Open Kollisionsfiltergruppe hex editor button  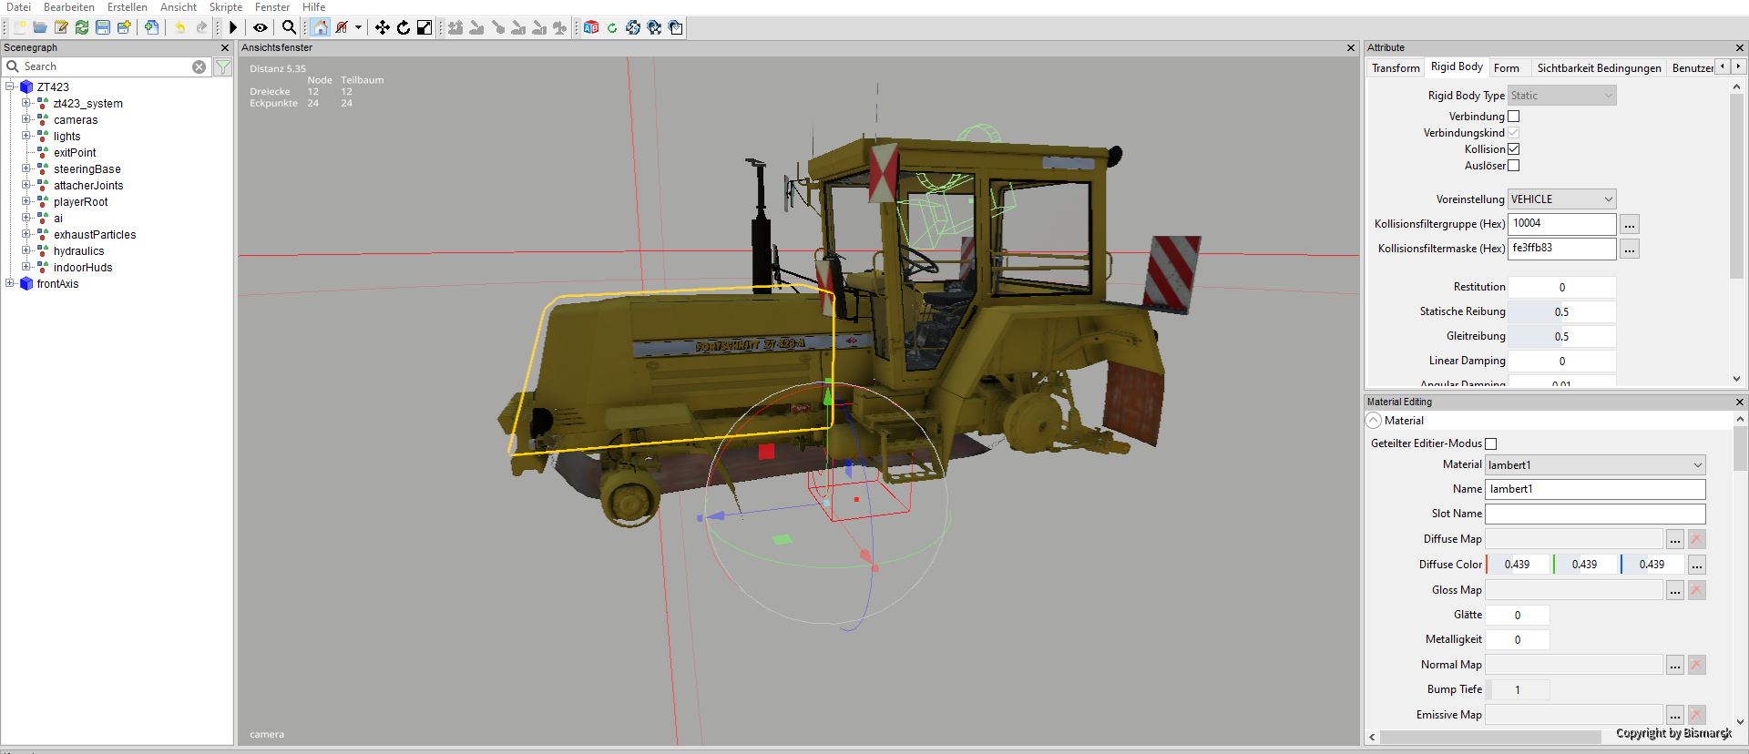1630,224
